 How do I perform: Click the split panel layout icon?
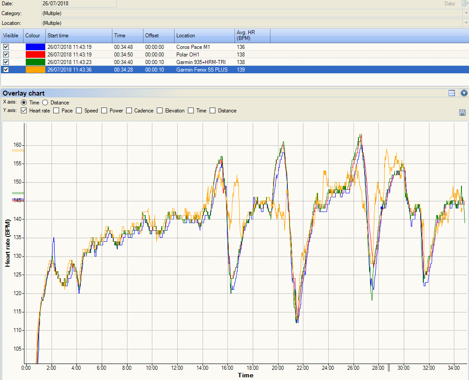pos(452,93)
